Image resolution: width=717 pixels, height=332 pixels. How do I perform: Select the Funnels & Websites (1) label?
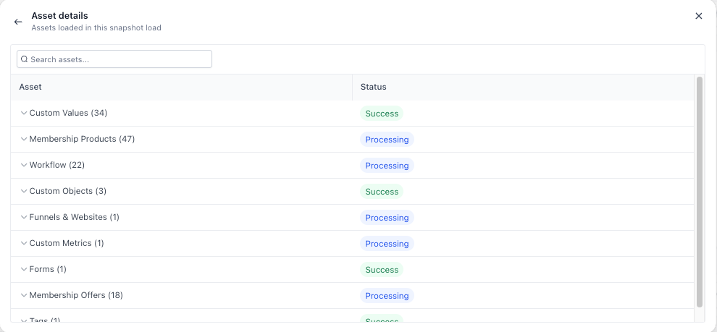(74, 217)
